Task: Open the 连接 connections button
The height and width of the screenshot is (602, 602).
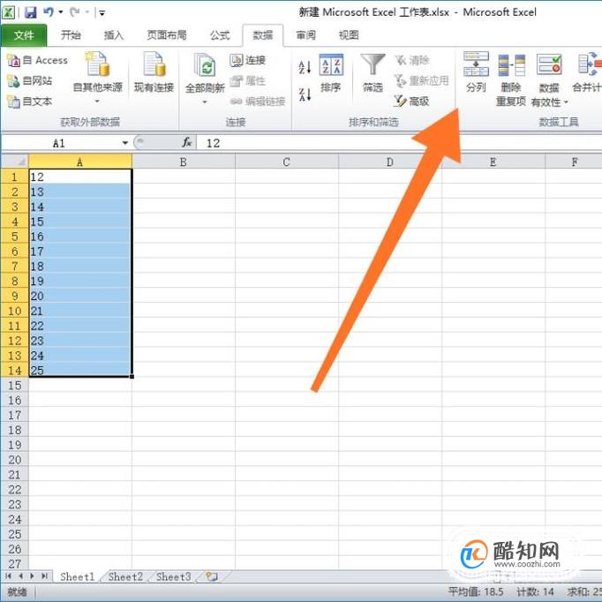Action: (x=248, y=60)
